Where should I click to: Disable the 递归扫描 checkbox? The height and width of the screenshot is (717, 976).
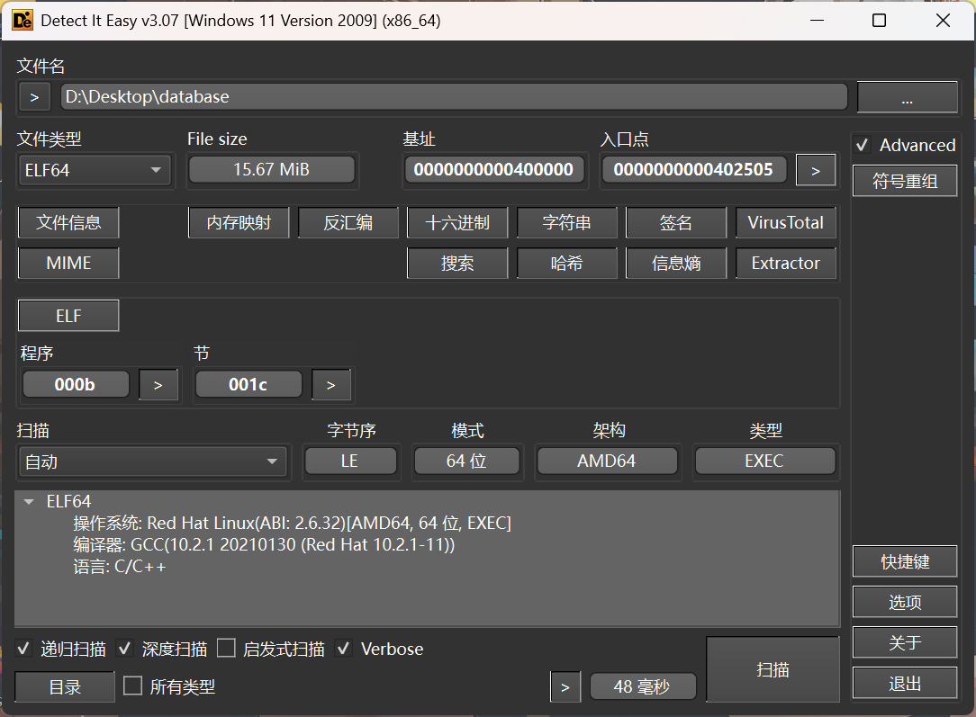[25, 649]
